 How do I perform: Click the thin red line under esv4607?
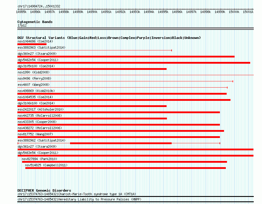click(122, 88)
